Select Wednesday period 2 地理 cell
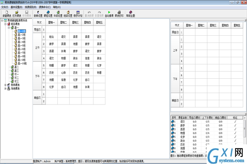This screenshot has width=247, height=164. (x=75, y=44)
